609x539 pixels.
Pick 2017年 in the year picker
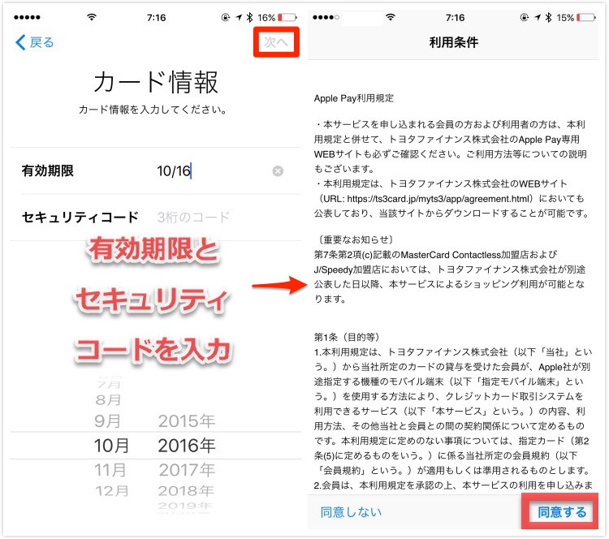(187, 470)
